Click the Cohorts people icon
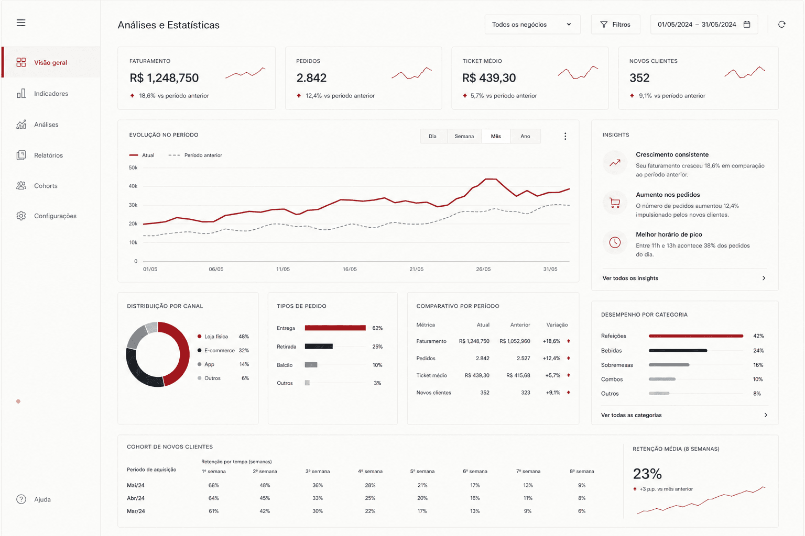The width and height of the screenshot is (805, 536). (x=21, y=186)
